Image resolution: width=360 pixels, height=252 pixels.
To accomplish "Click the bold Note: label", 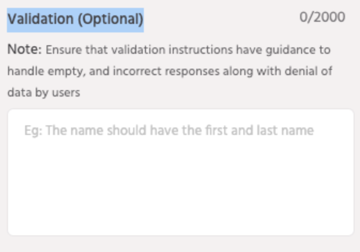I will point(24,50).
